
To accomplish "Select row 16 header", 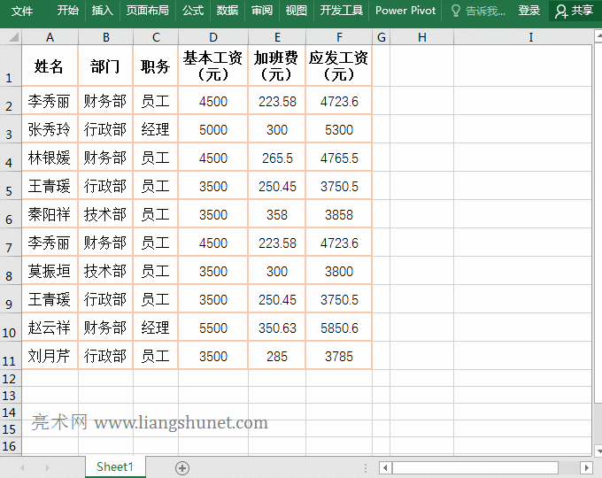I will [11, 446].
